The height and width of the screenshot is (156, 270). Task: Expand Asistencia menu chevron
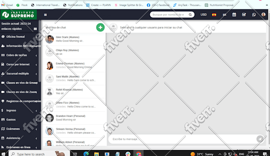(x=36, y=138)
